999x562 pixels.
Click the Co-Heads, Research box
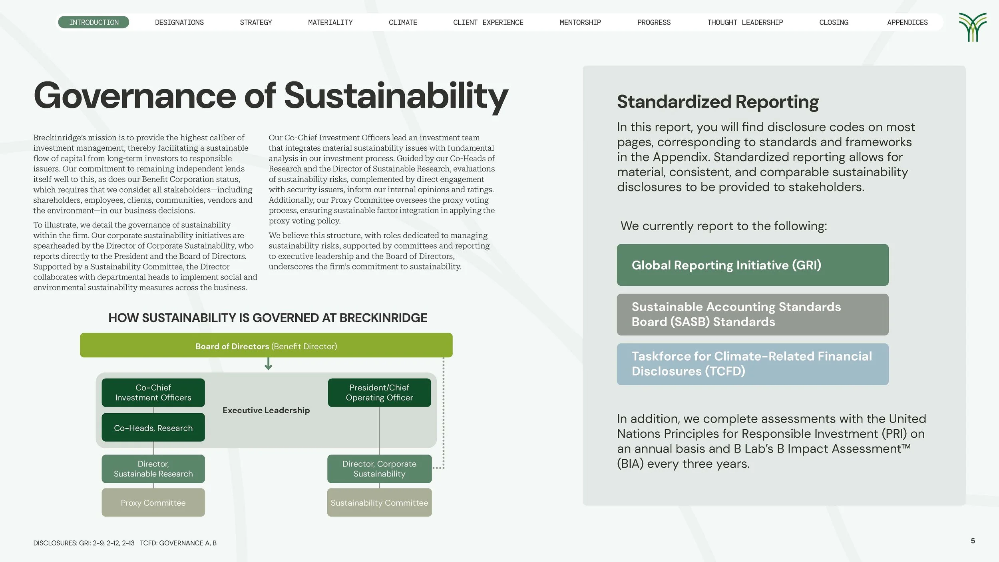[x=153, y=427]
